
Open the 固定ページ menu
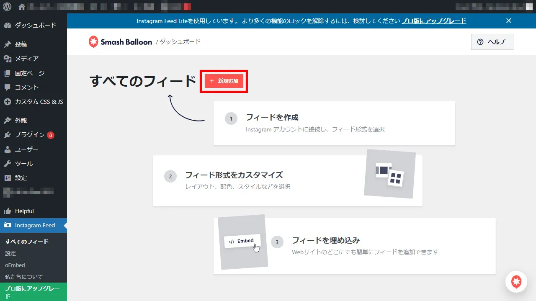pyautogui.click(x=29, y=73)
